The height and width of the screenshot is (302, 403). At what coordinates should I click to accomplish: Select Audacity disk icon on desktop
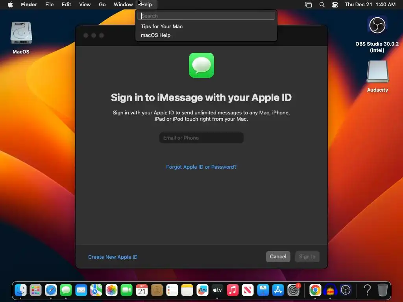[377, 72]
